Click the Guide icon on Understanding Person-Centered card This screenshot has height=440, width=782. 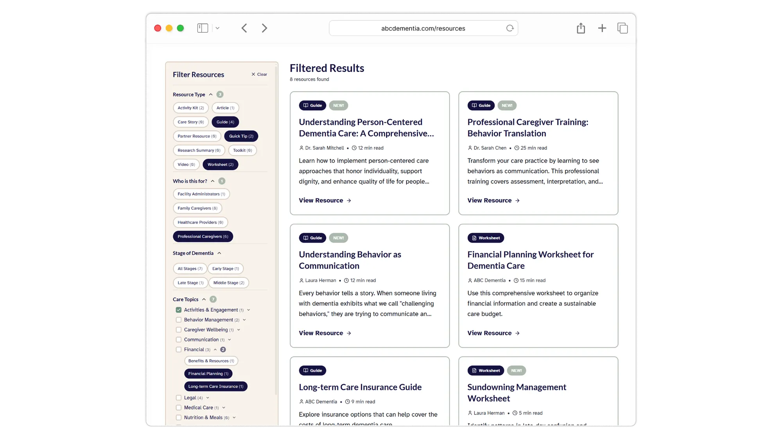(305, 105)
